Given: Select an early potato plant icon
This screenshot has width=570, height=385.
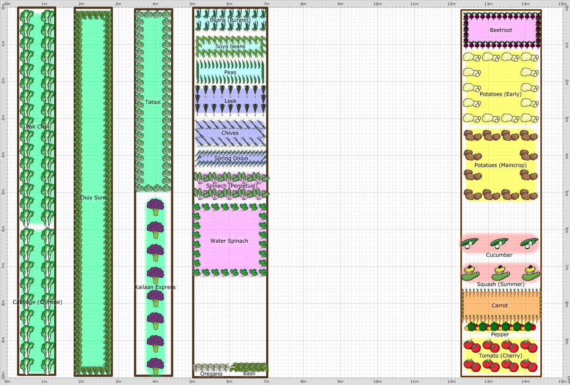Looking at the screenshot, I should (x=471, y=58).
